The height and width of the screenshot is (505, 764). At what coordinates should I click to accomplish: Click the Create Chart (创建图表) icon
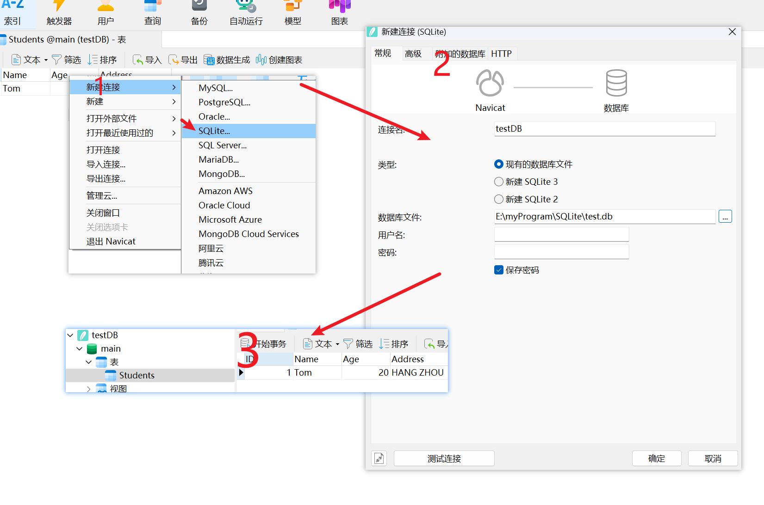coord(261,60)
